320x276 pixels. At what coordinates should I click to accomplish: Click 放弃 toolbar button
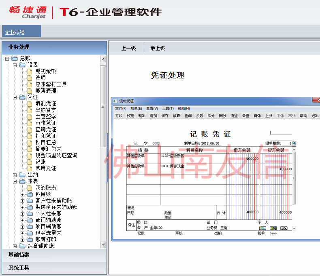click(x=177, y=116)
